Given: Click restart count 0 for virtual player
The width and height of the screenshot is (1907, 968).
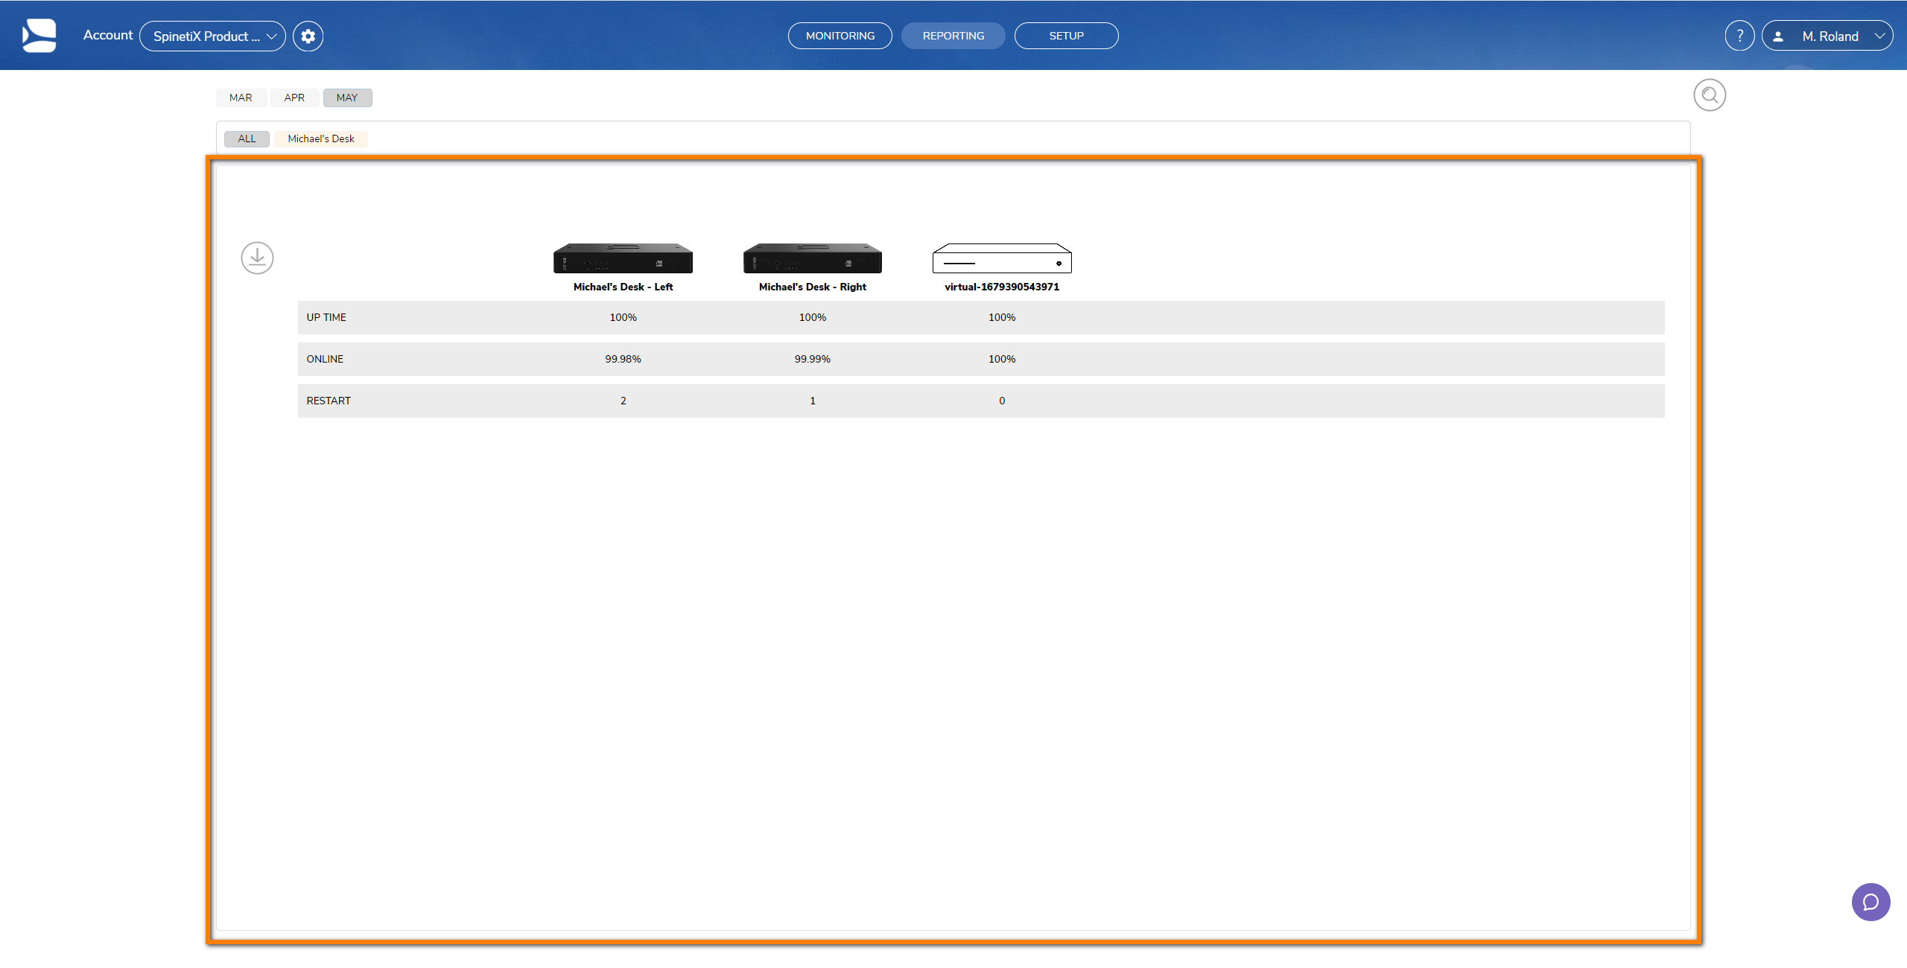Looking at the screenshot, I should pyautogui.click(x=1002, y=401).
